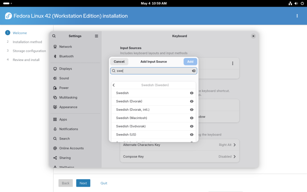Click the Bluetooth icon in sidebar
Viewport: 307px width, 192px height.
point(55,56)
